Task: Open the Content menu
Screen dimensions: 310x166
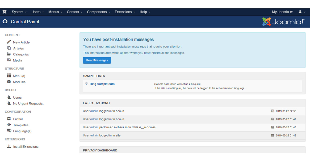Action: (x=74, y=12)
